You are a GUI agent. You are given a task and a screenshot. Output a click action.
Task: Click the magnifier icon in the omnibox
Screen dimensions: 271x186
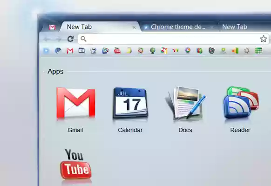point(83,39)
